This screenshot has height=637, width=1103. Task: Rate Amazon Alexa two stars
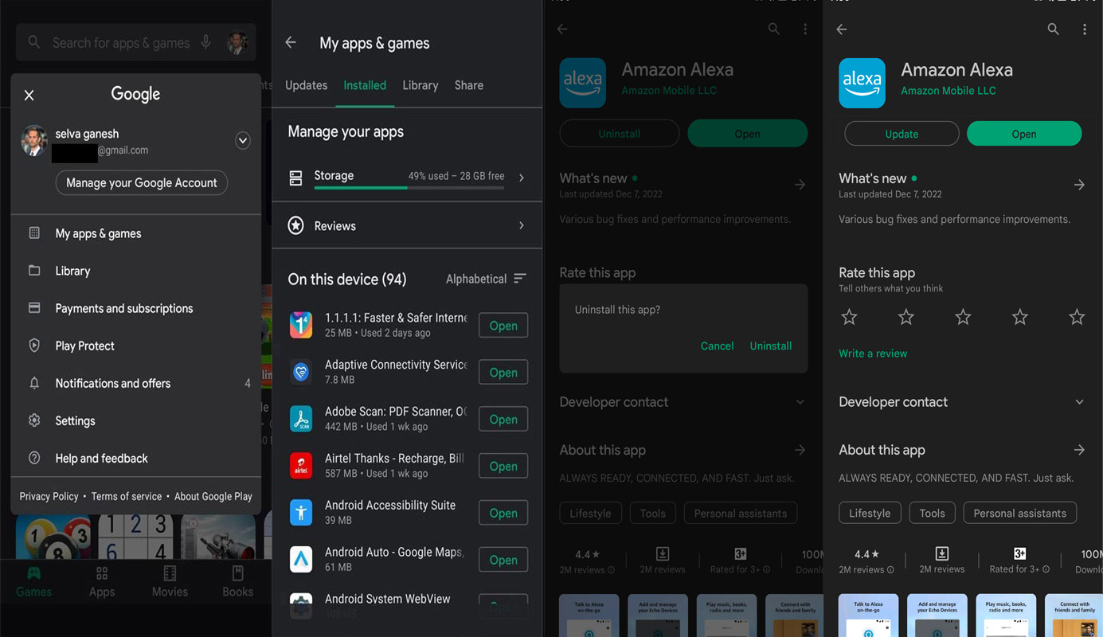pos(906,318)
